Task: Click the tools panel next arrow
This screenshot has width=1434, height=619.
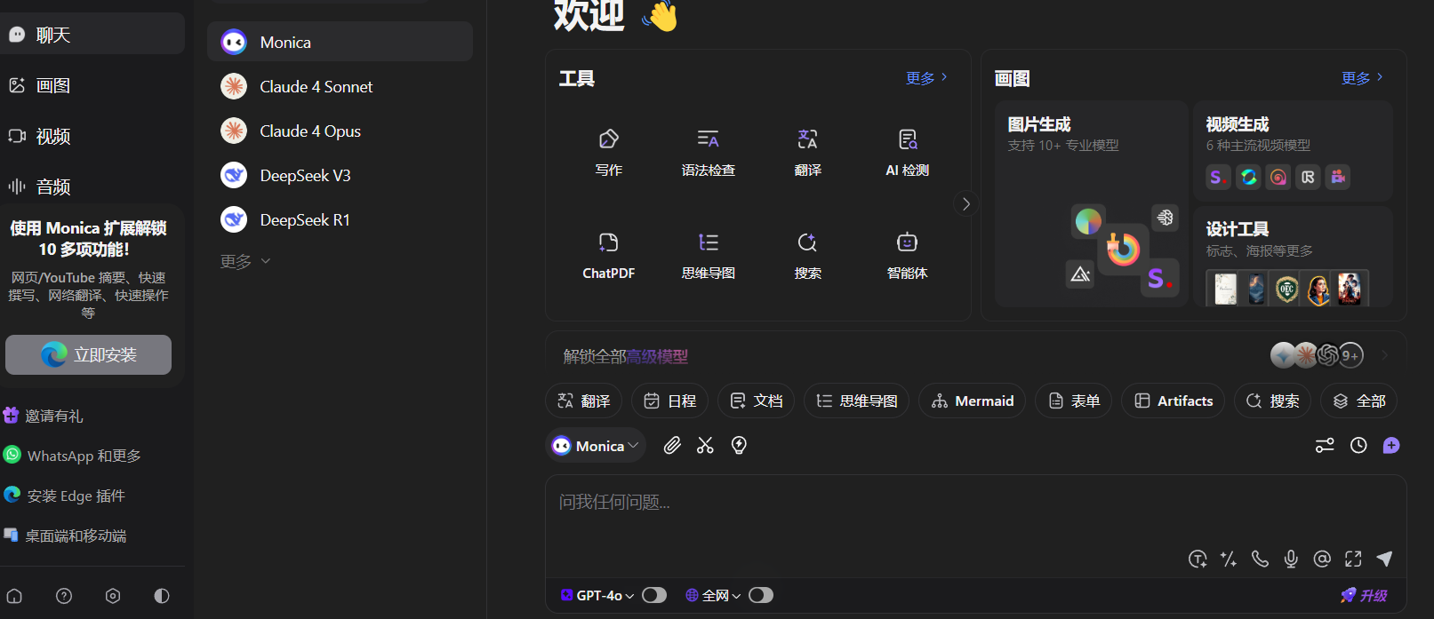Action: point(966,203)
